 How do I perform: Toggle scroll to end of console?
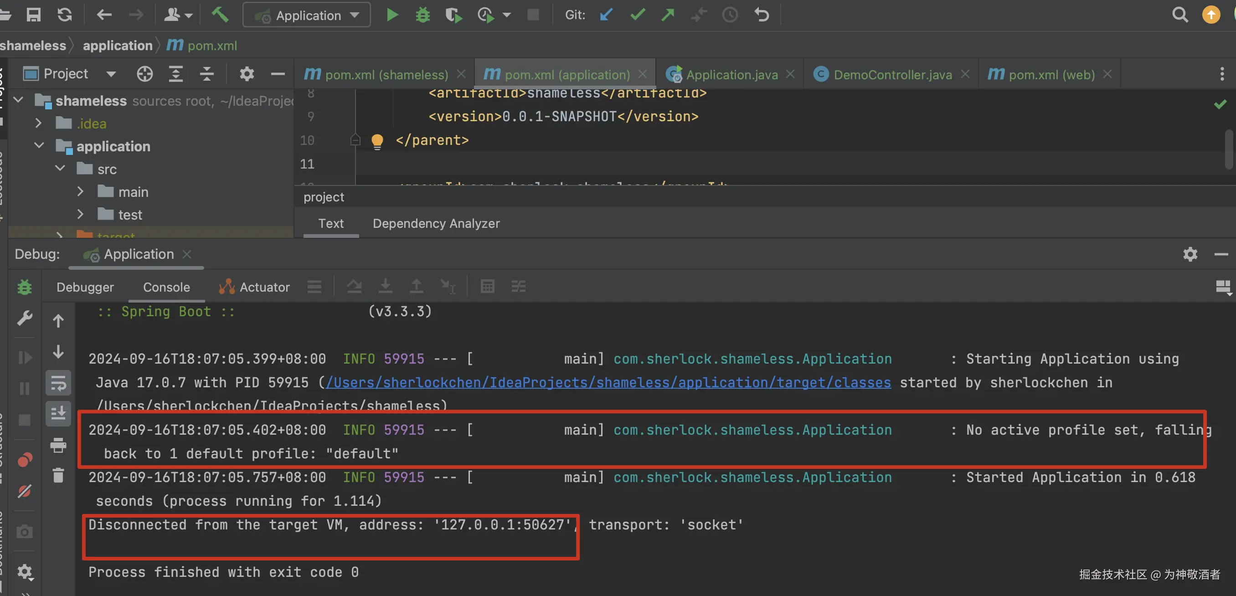58,413
